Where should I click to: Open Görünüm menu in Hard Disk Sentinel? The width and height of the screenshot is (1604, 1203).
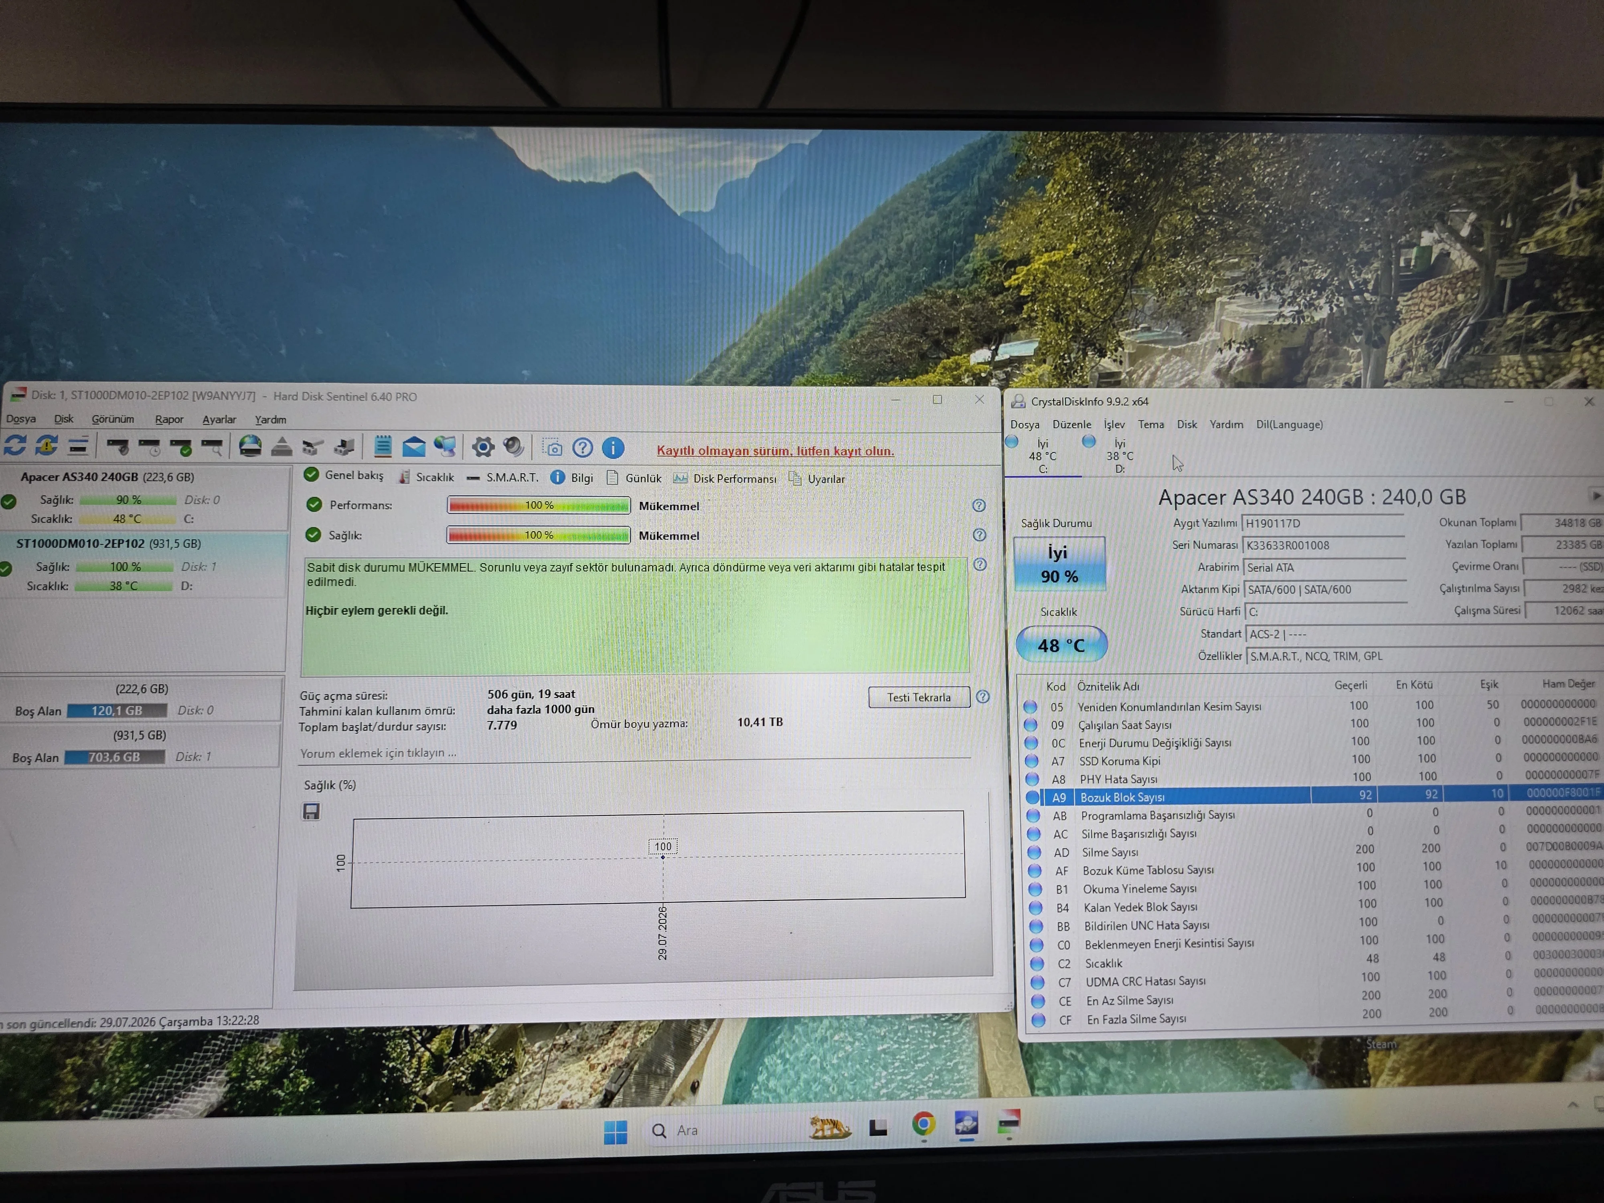(112, 419)
